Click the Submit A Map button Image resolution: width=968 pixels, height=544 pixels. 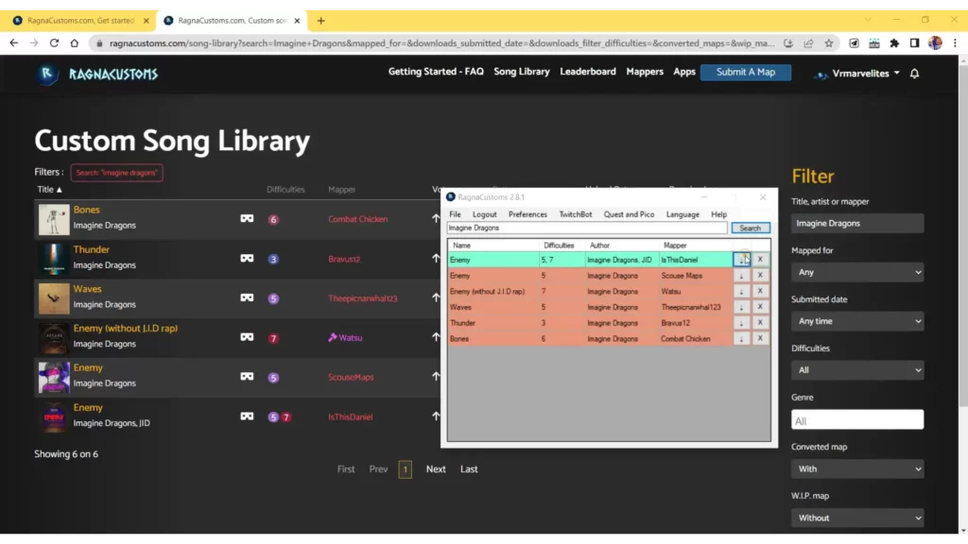(x=746, y=72)
